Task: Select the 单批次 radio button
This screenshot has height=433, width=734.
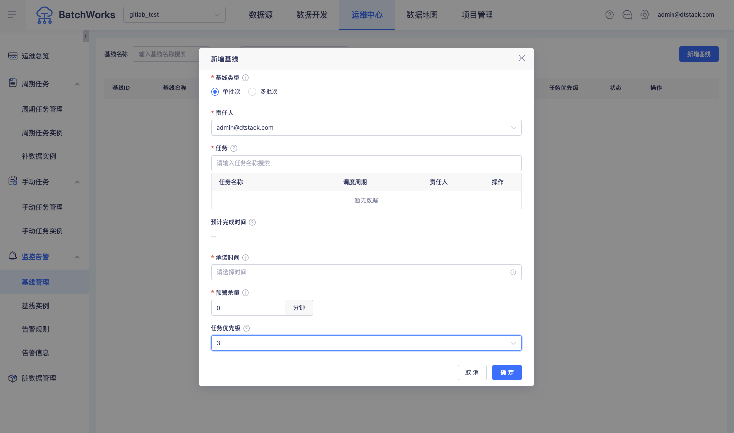Action: click(x=215, y=92)
